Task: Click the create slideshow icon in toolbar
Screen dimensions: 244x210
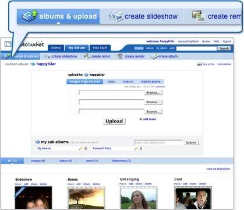Action: coord(48,57)
